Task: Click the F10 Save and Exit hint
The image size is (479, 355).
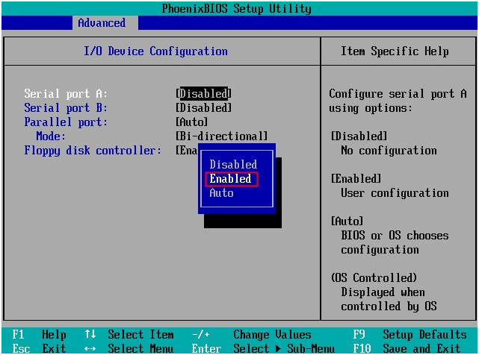Action: point(407,348)
